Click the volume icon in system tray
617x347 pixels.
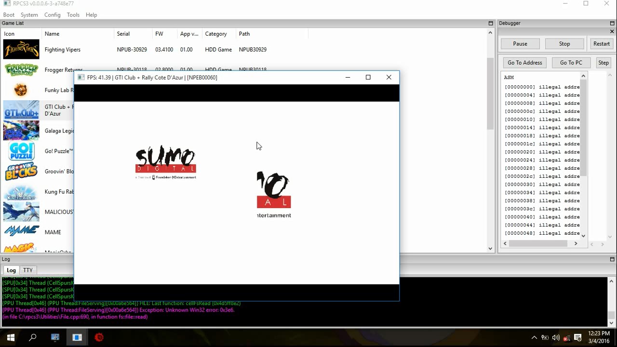pos(556,337)
